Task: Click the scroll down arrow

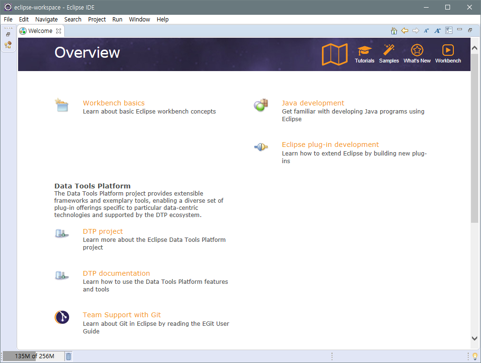Action: (x=474, y=338)
